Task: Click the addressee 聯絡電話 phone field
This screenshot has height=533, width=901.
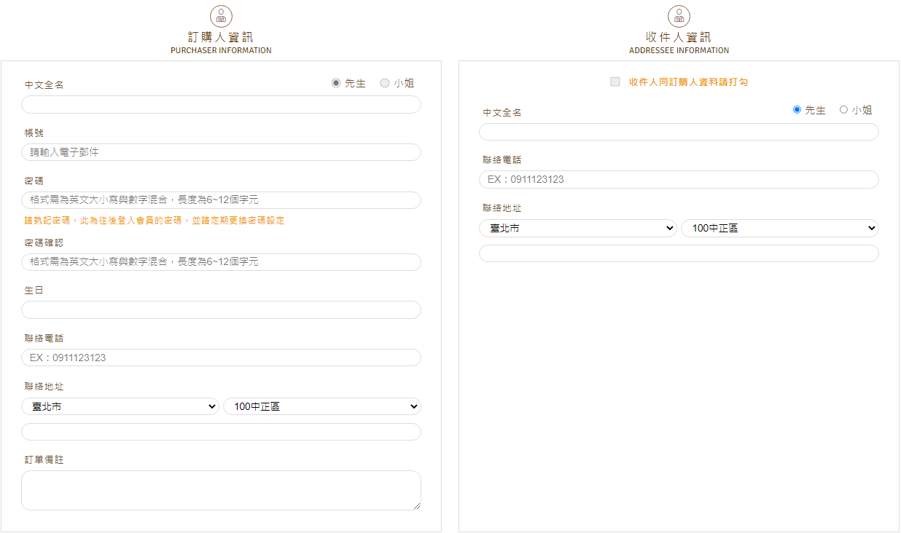Action: click(679, 180)
